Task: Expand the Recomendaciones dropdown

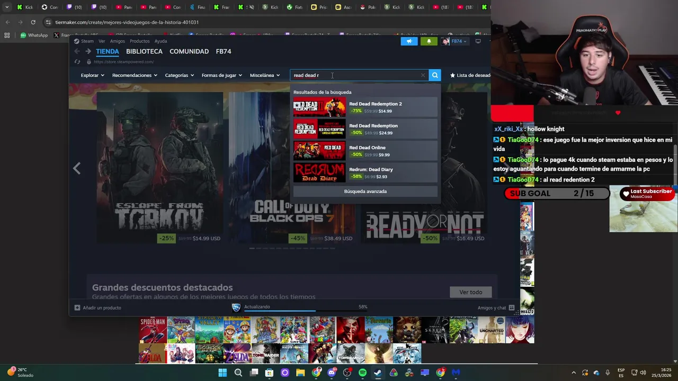Action: pyautogui.click(x=135, y=75)
